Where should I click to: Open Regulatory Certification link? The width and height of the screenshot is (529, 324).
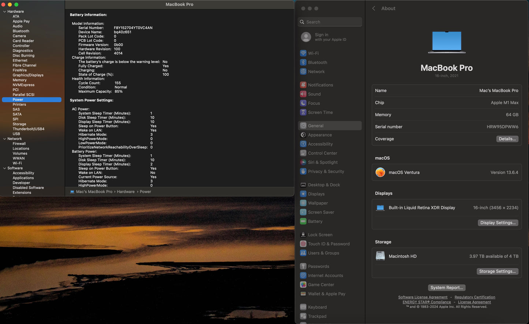[475, 297]
